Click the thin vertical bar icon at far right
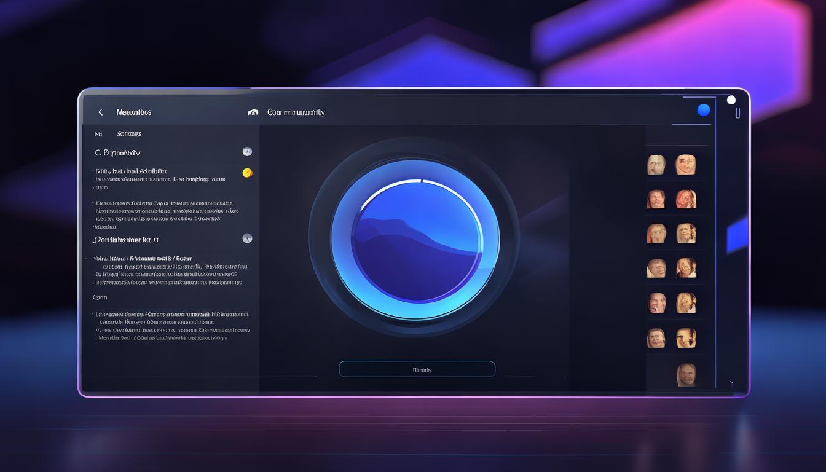The image size is (826, 472). coord(737,113)
